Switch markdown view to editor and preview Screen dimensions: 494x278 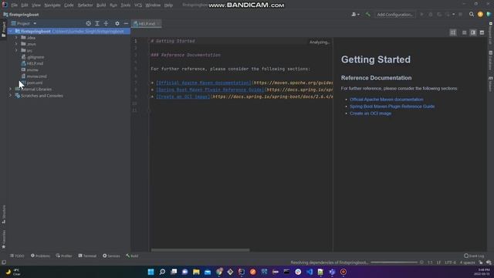click(473, 32)
